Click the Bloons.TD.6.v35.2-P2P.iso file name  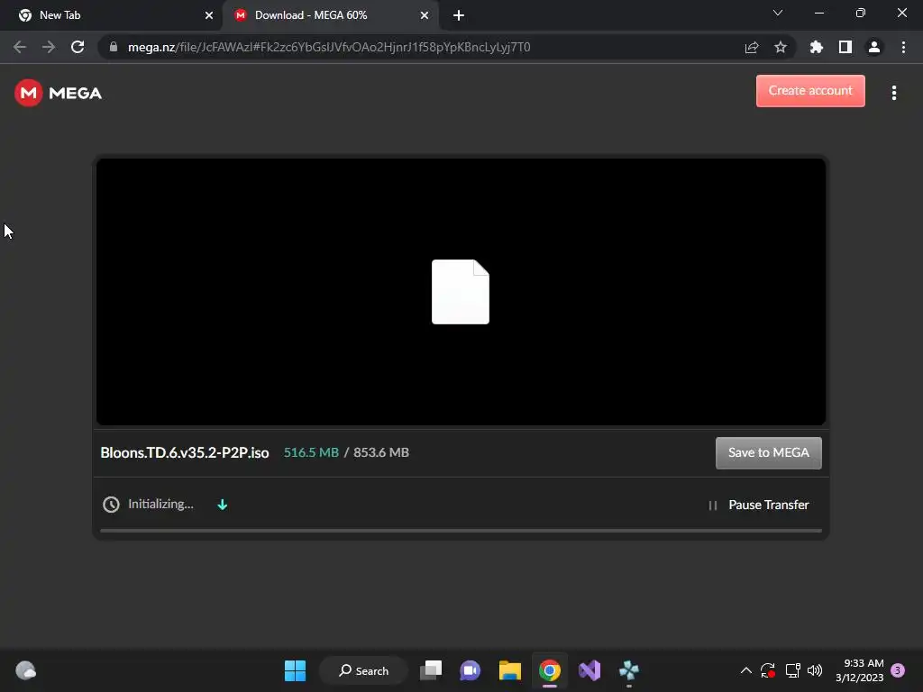[184, 452]
